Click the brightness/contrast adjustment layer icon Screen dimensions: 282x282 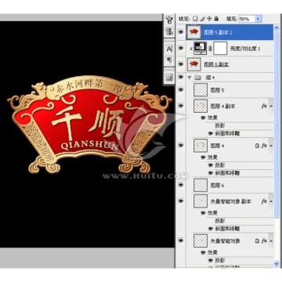(x=201, y=49)
